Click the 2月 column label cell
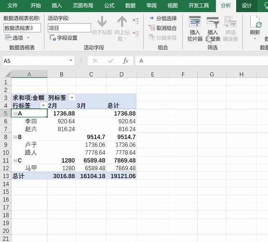Screen dimensions: 268x242 point(62,105)
